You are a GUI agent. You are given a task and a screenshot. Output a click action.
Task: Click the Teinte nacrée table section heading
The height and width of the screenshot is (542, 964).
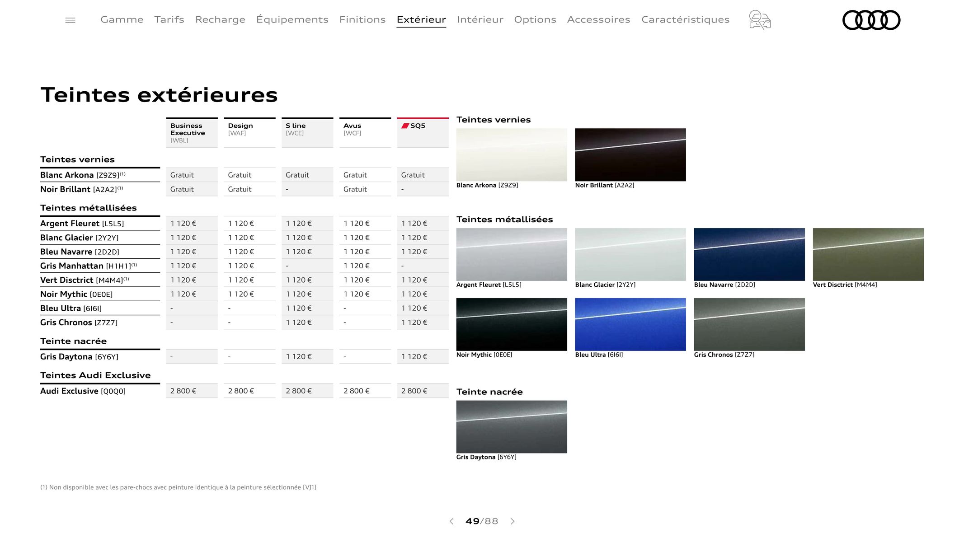pyautogui.click(x=73, y=341)
